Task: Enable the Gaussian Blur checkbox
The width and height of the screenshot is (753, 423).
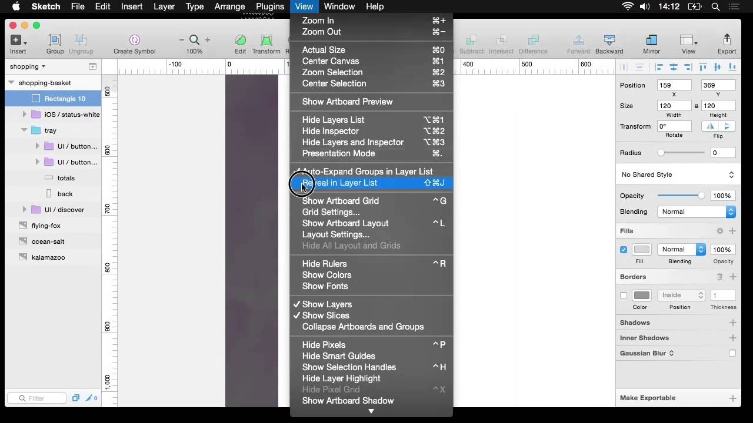Action: point(732,353)
